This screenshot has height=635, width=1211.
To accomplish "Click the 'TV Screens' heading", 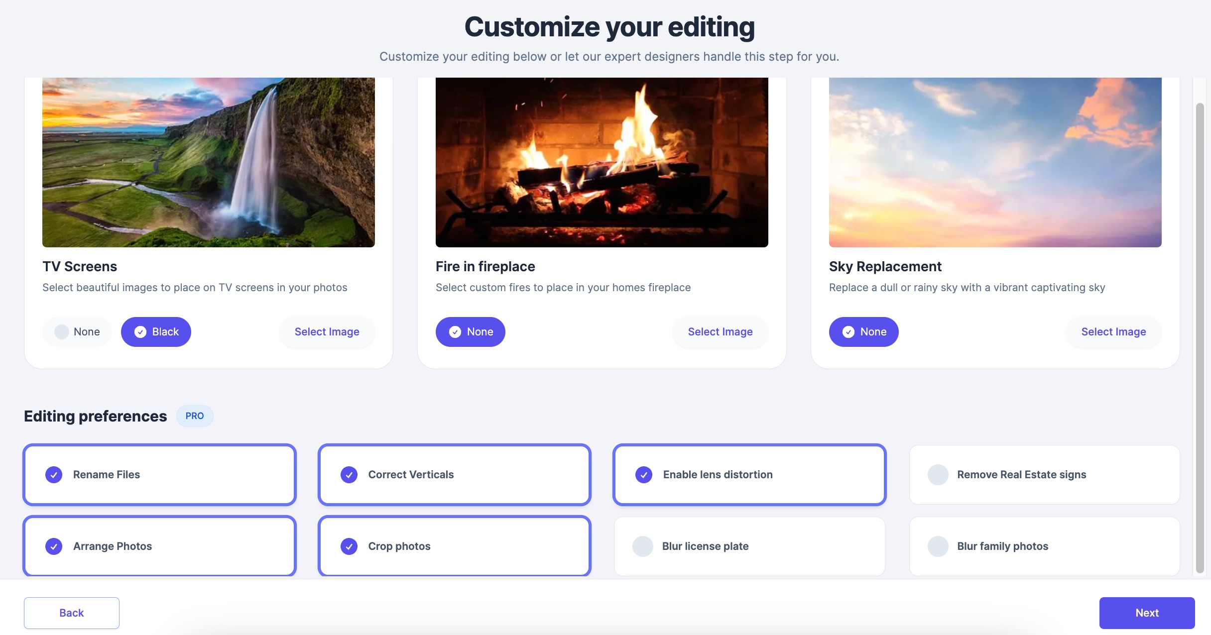I will [80, 267].
